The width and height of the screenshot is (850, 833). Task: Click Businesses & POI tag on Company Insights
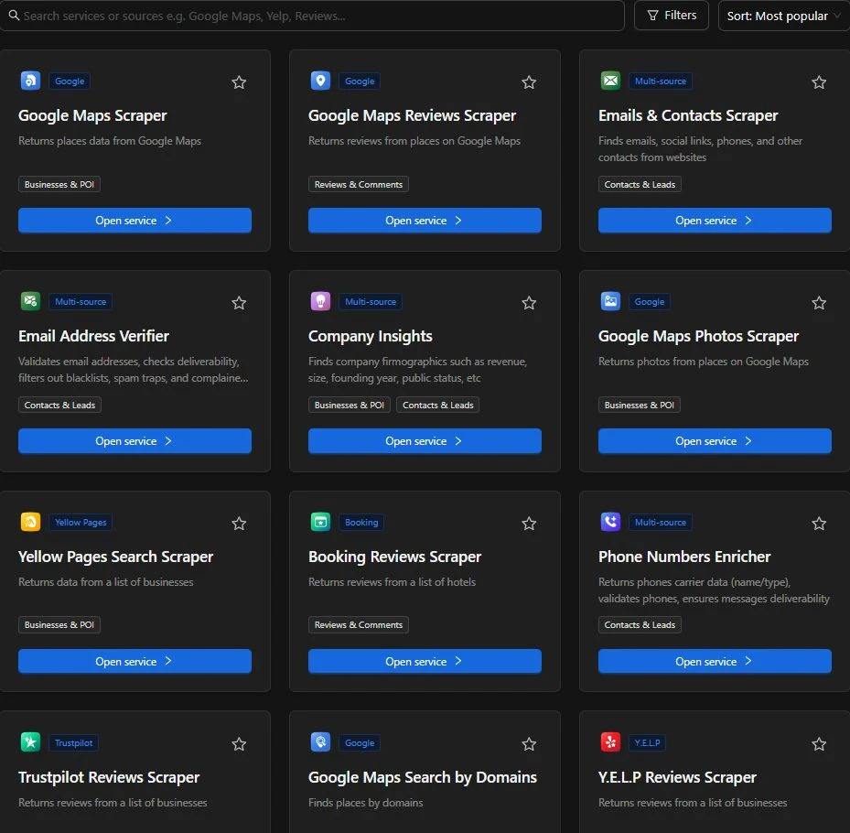tap(350, 405)
